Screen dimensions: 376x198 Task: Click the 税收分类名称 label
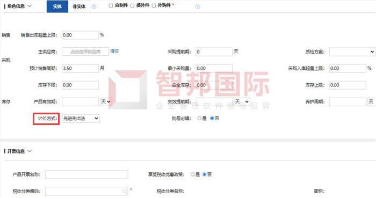click(170, 191)
